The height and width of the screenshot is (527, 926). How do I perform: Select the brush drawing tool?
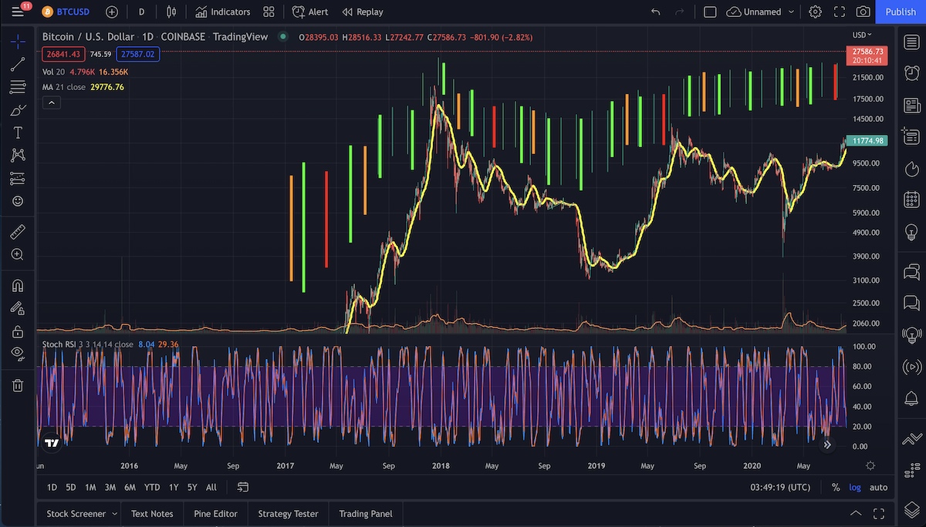[x=18, y=110]
